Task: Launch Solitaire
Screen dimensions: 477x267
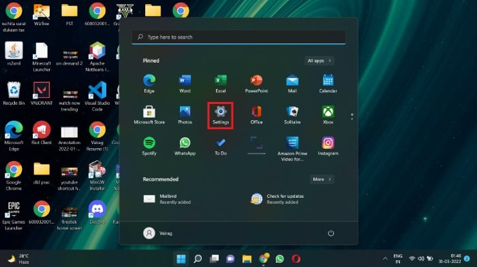Action: tap(292, 115)
